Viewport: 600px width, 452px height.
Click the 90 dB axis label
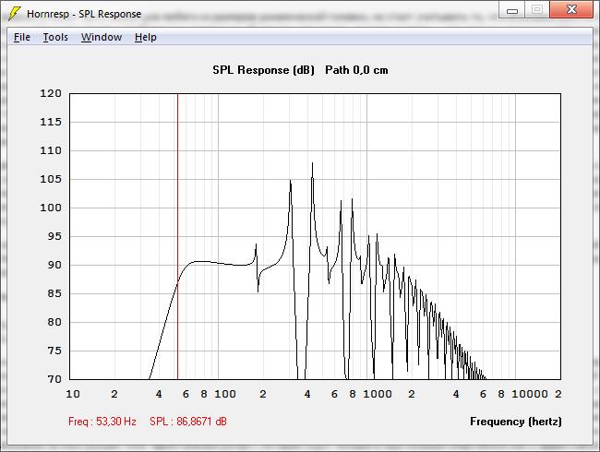pos(54,265)
